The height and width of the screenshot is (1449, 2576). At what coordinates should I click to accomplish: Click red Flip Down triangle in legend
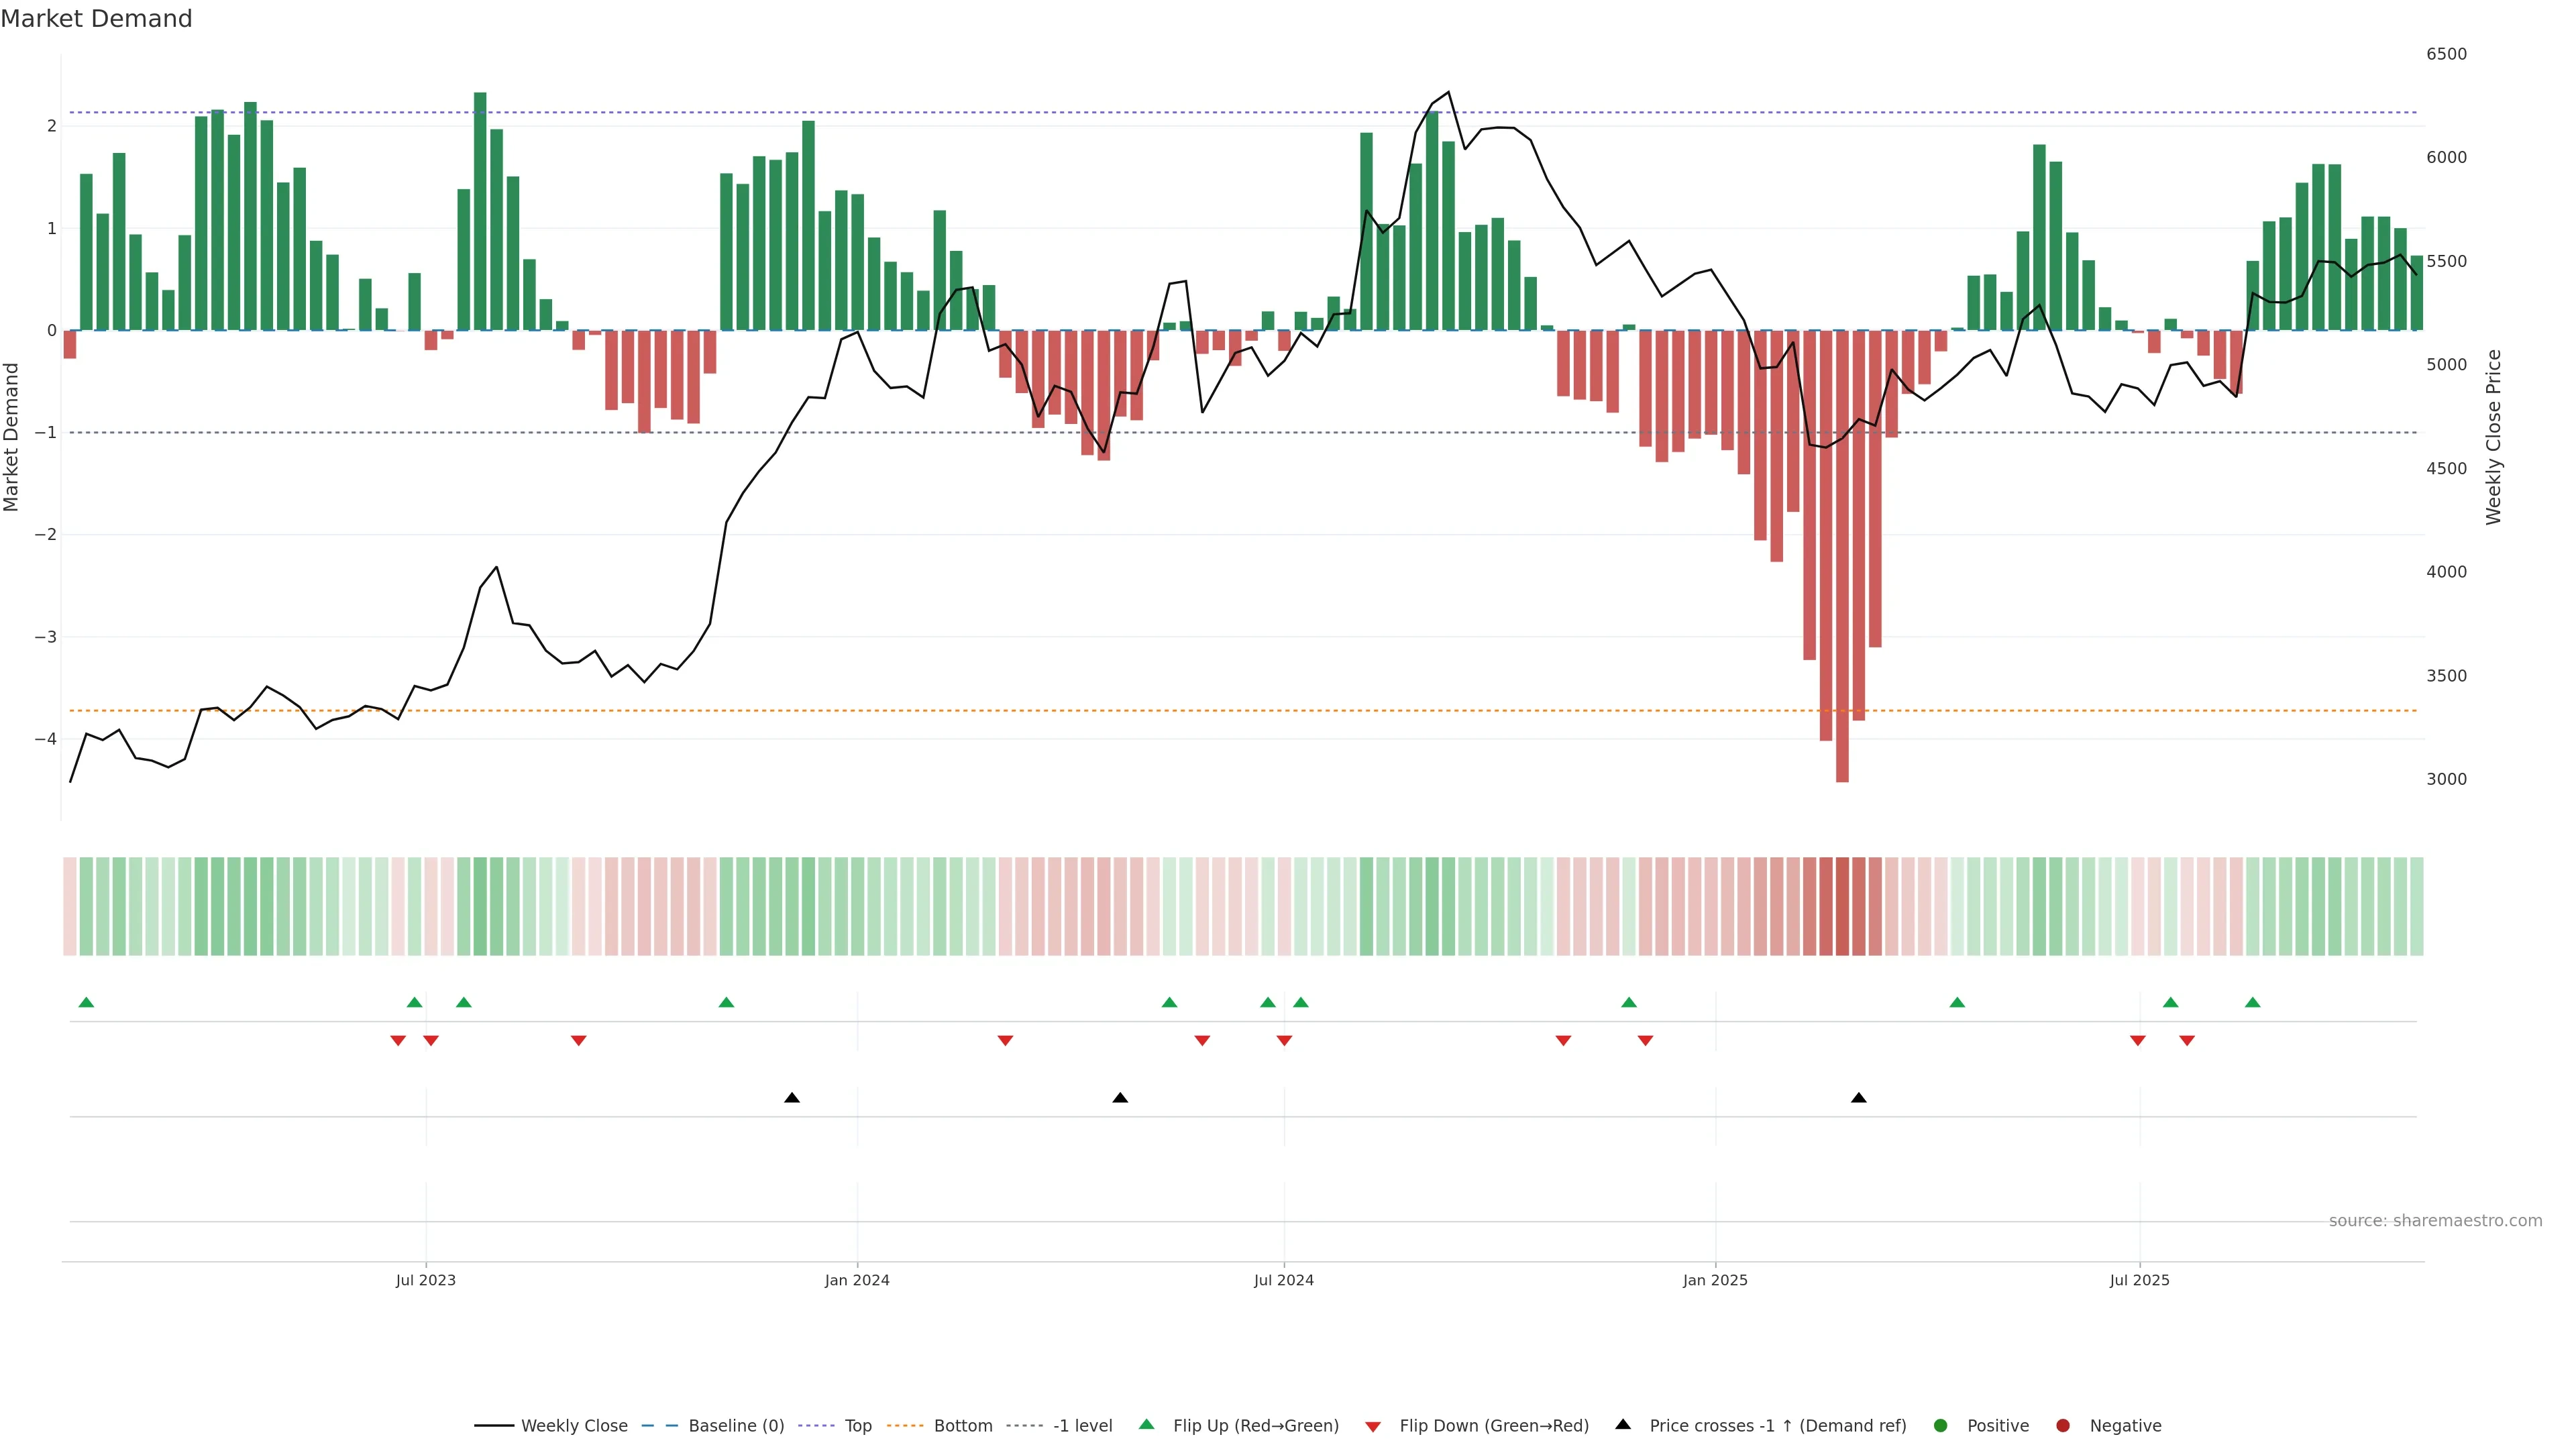point(1373,1427)
